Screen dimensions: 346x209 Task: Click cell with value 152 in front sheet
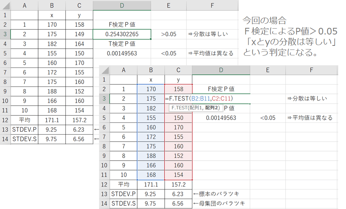(x=178, y=156)
